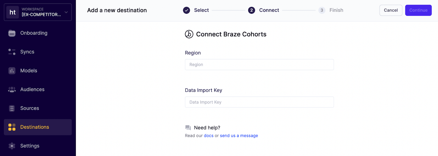This screenshot has width=438, height=156.
Task: Click the Audiences people icon
Action: (12, 90)
